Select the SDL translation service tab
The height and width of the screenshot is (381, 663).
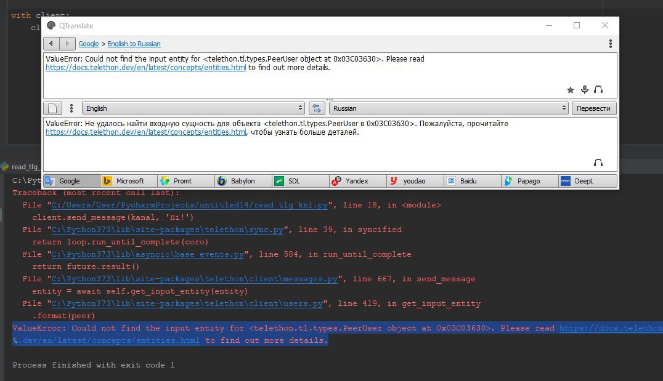(x=301, y=181)
